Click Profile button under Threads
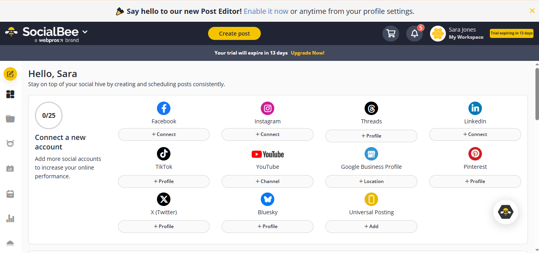The height and width of the screenshot is (253, 539). [x=371, y=136]
